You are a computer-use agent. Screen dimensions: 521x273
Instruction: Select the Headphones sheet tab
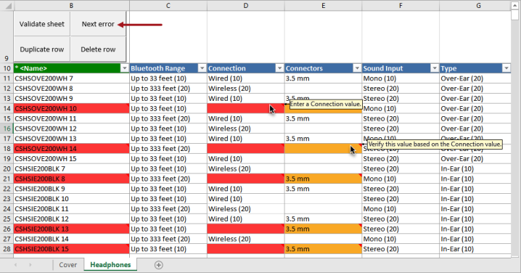(110, 265)
